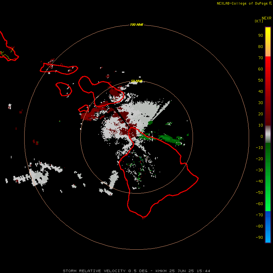Click the -10 scale label
The height and width of the screenshot is (273, 273).
click(259, 148)
